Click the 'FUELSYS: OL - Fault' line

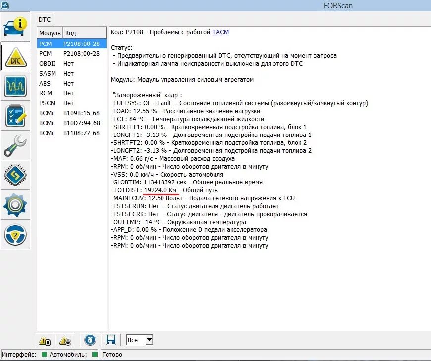[239, 103]
